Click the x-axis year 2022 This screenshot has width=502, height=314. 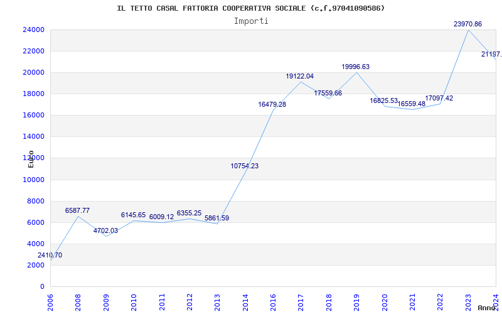coord(441,302)
